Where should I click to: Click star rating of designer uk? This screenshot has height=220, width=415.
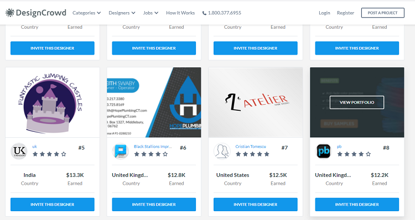tap(49, 154)
